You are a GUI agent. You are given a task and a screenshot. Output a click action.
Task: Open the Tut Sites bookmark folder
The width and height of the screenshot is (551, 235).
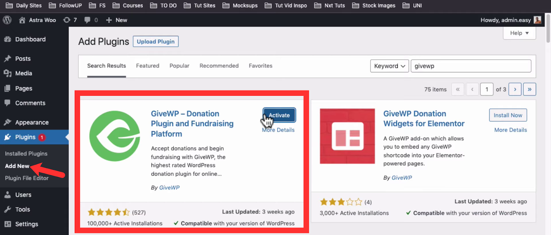click(x=199, y=6)
